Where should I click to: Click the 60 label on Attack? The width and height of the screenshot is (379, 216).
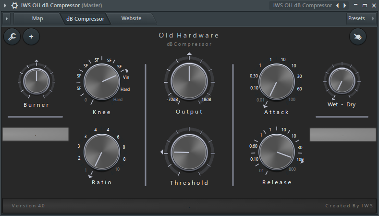tap(299, 89)
